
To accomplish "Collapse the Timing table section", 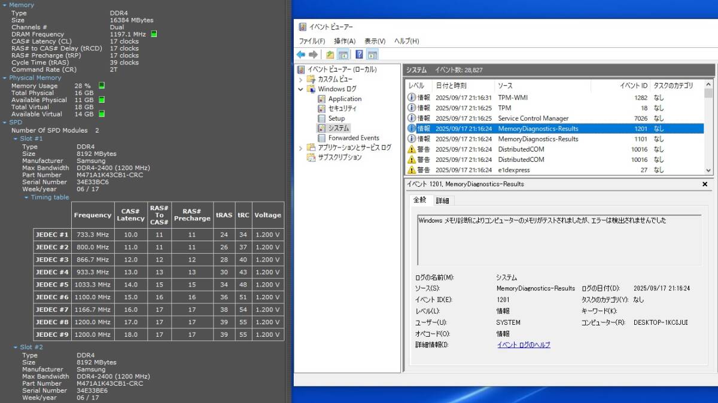I will (26, 197).
